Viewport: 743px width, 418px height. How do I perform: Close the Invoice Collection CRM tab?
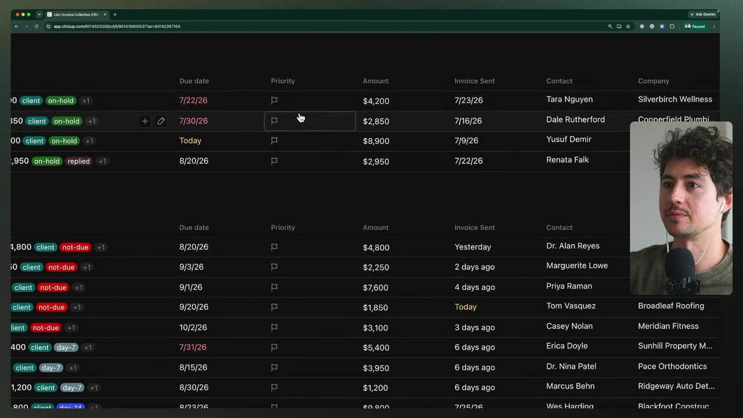click(105, 15)
